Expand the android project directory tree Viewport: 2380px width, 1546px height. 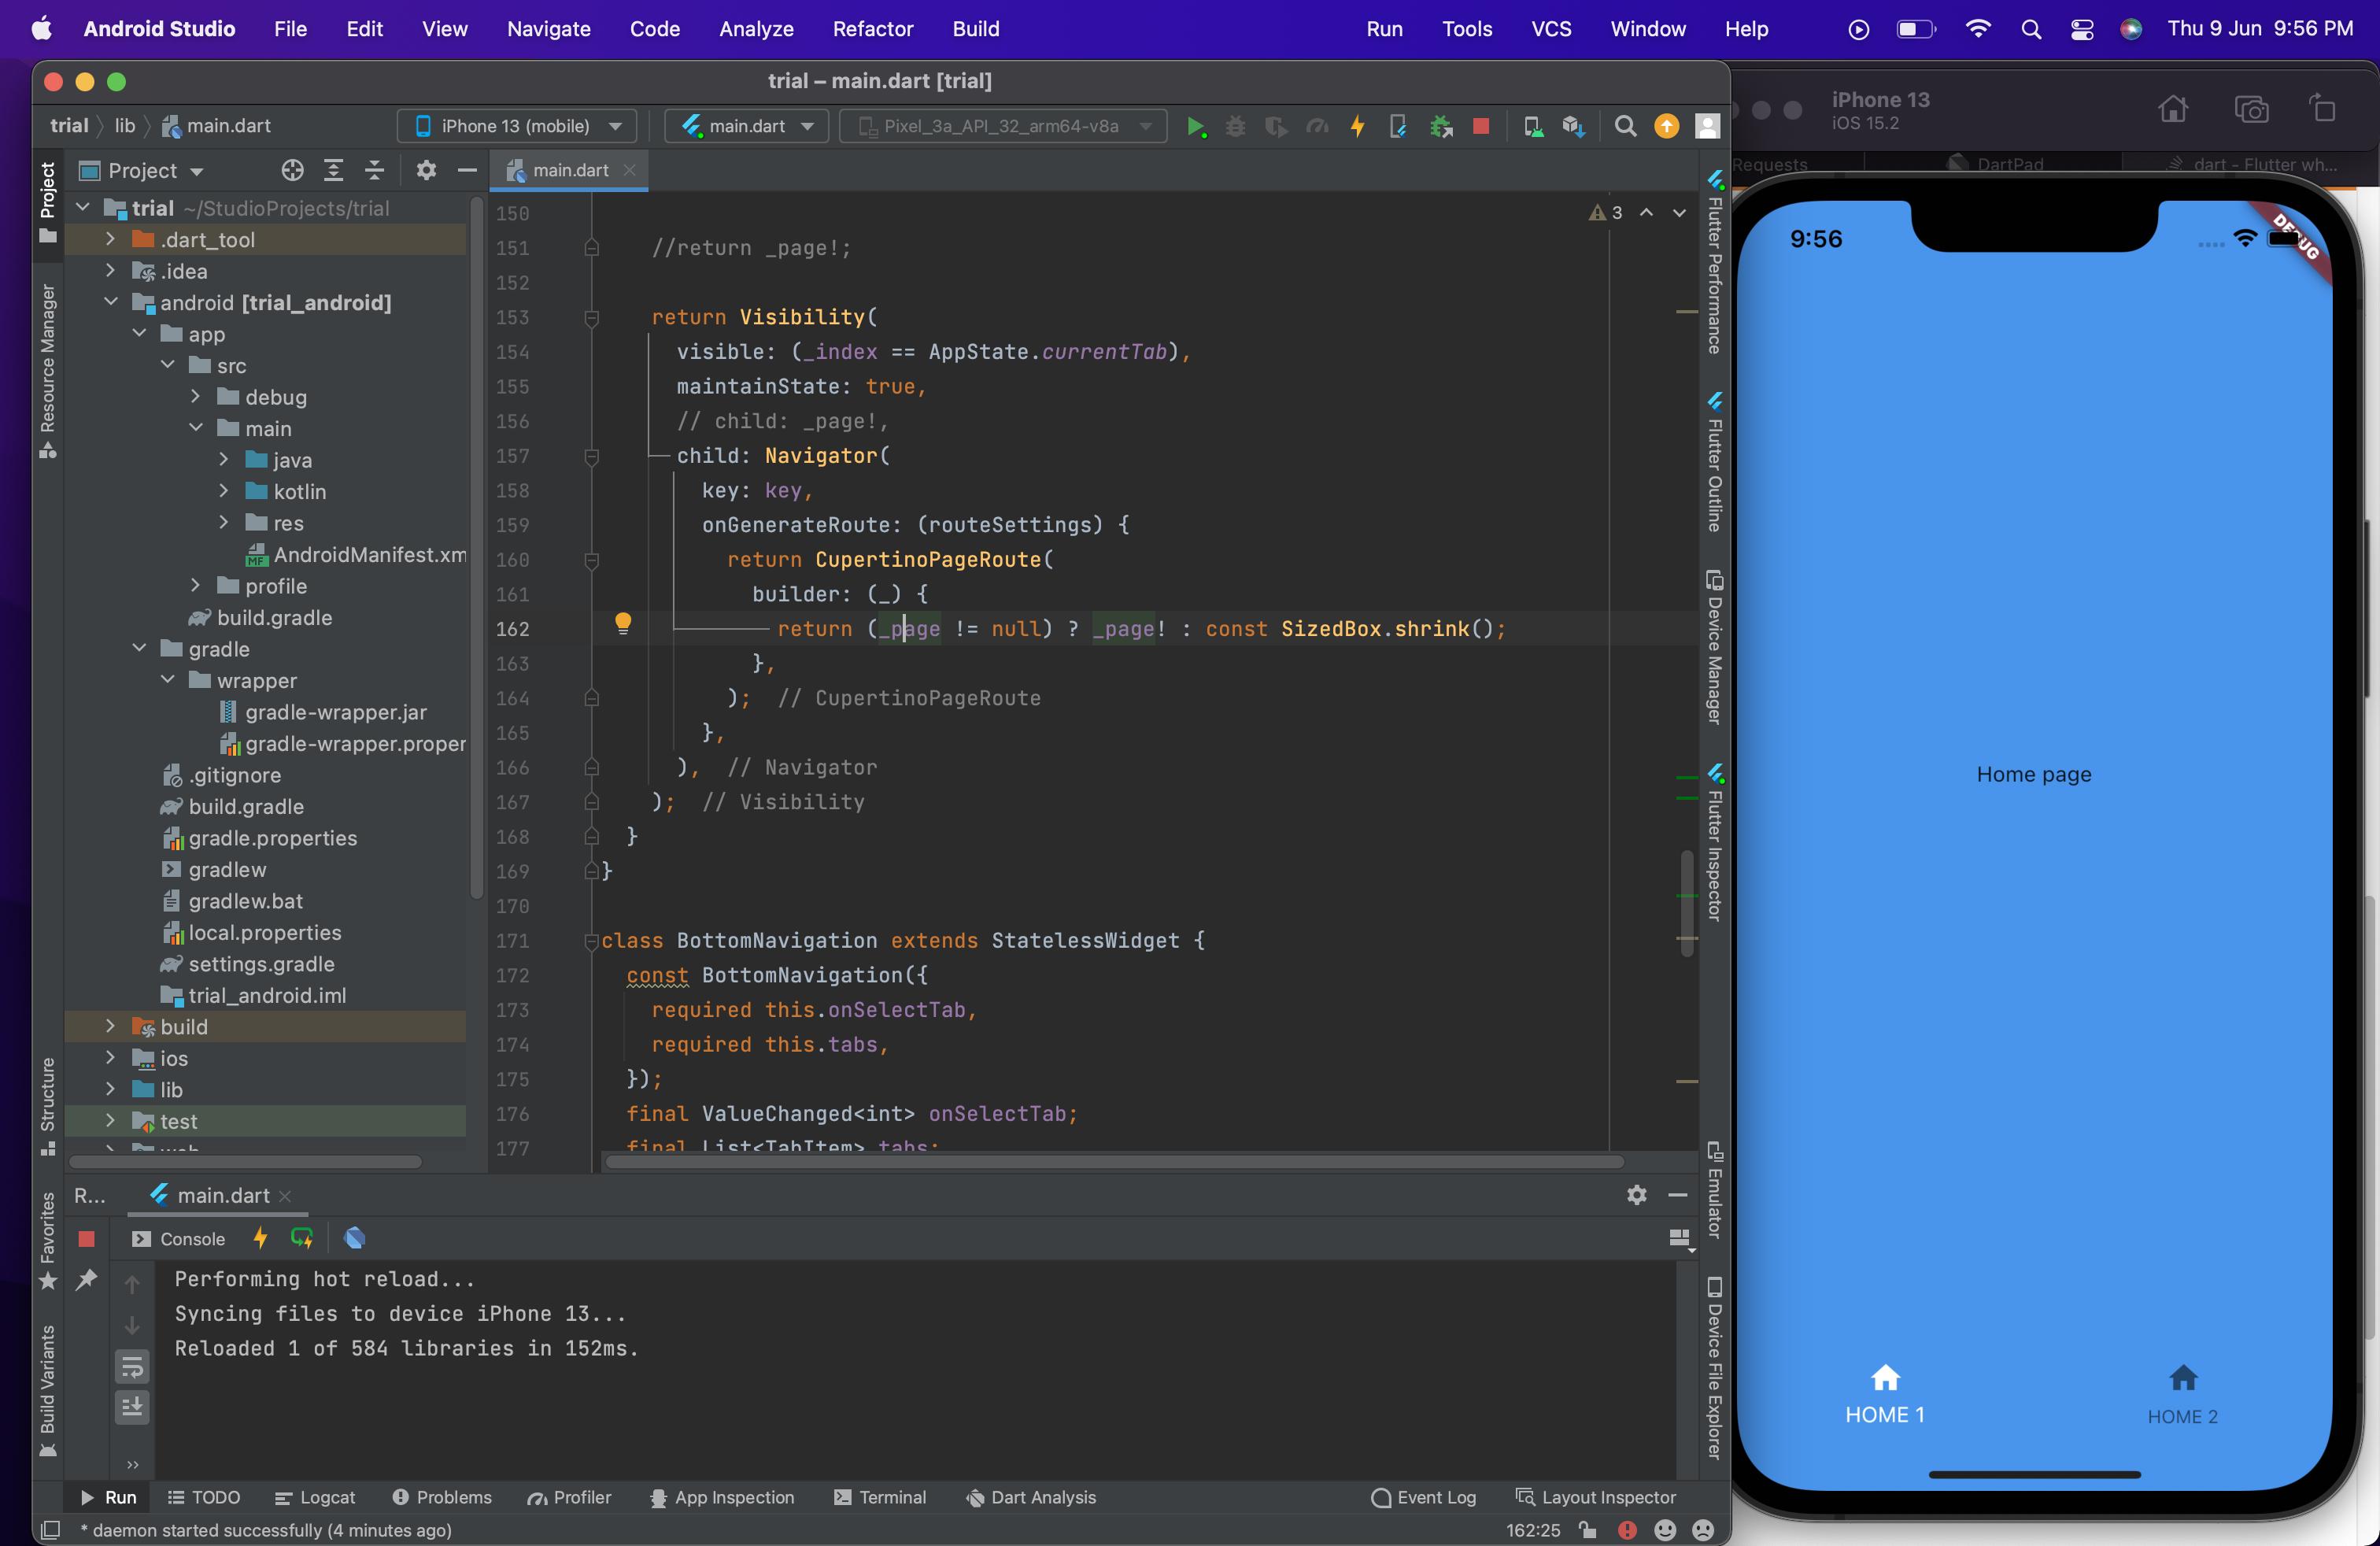coord(109,304)
